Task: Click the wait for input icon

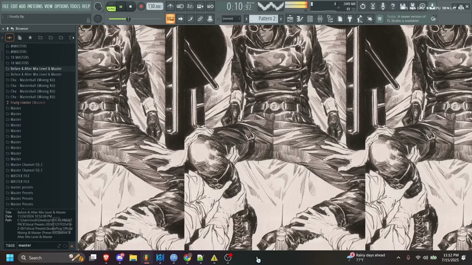Action: tap(180, 6)
